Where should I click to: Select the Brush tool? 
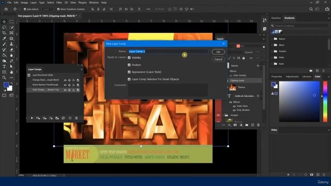click(4, 44)
